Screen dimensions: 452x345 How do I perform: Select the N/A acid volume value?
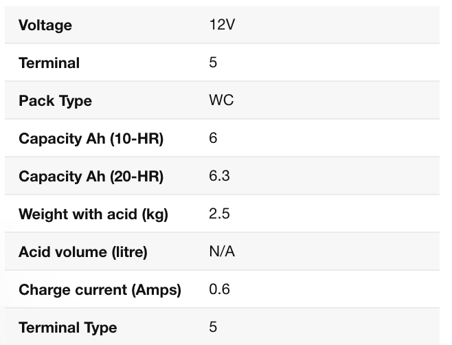click(x=222, y=252)
